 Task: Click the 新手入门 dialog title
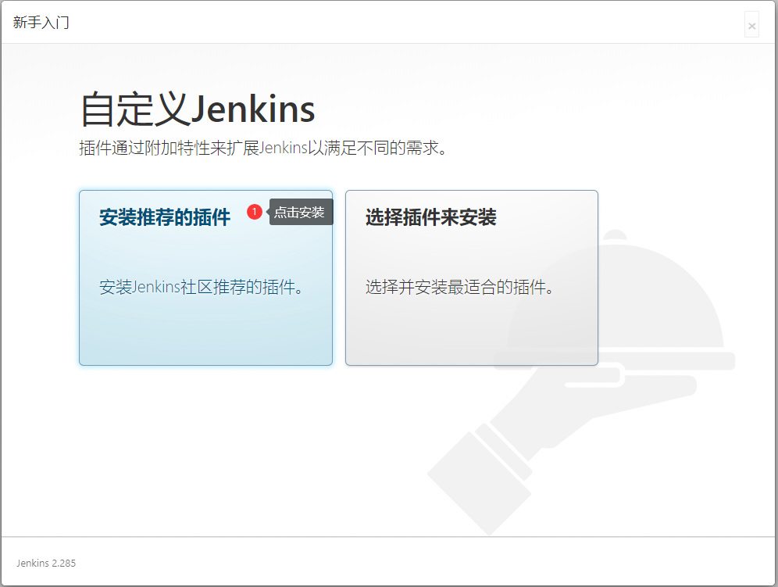[41, 23]
